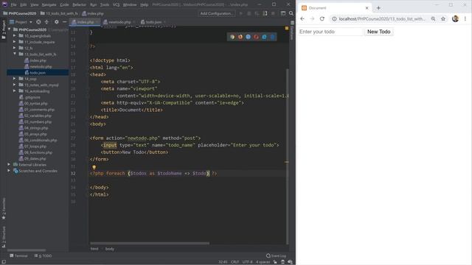Click the PhpStorm application logo icon

(x=4, y=4)
